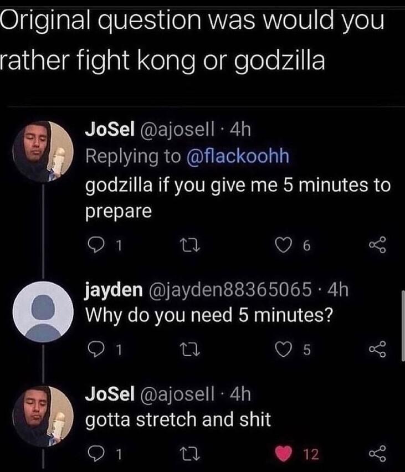
Task: Unlike the tweet with 12 likes
Action: [283, 454]
